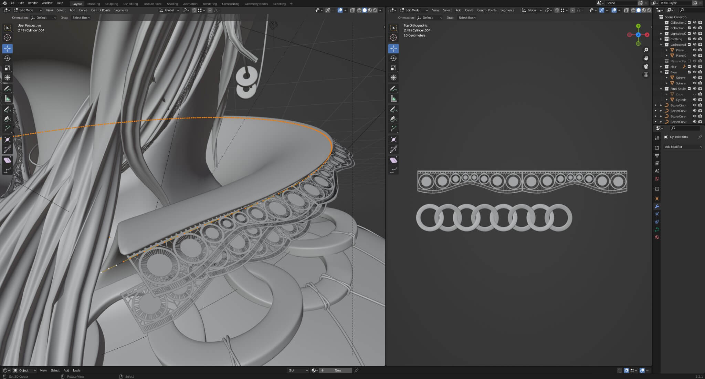This screenshot has width=705, height=379.
Task: Click the zoom magnifier navigation icon
Action: 646,50
